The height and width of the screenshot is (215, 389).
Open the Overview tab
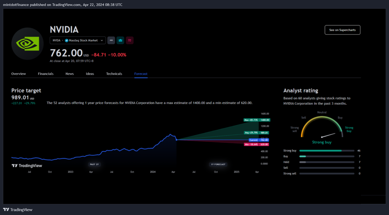click(18, 74)
